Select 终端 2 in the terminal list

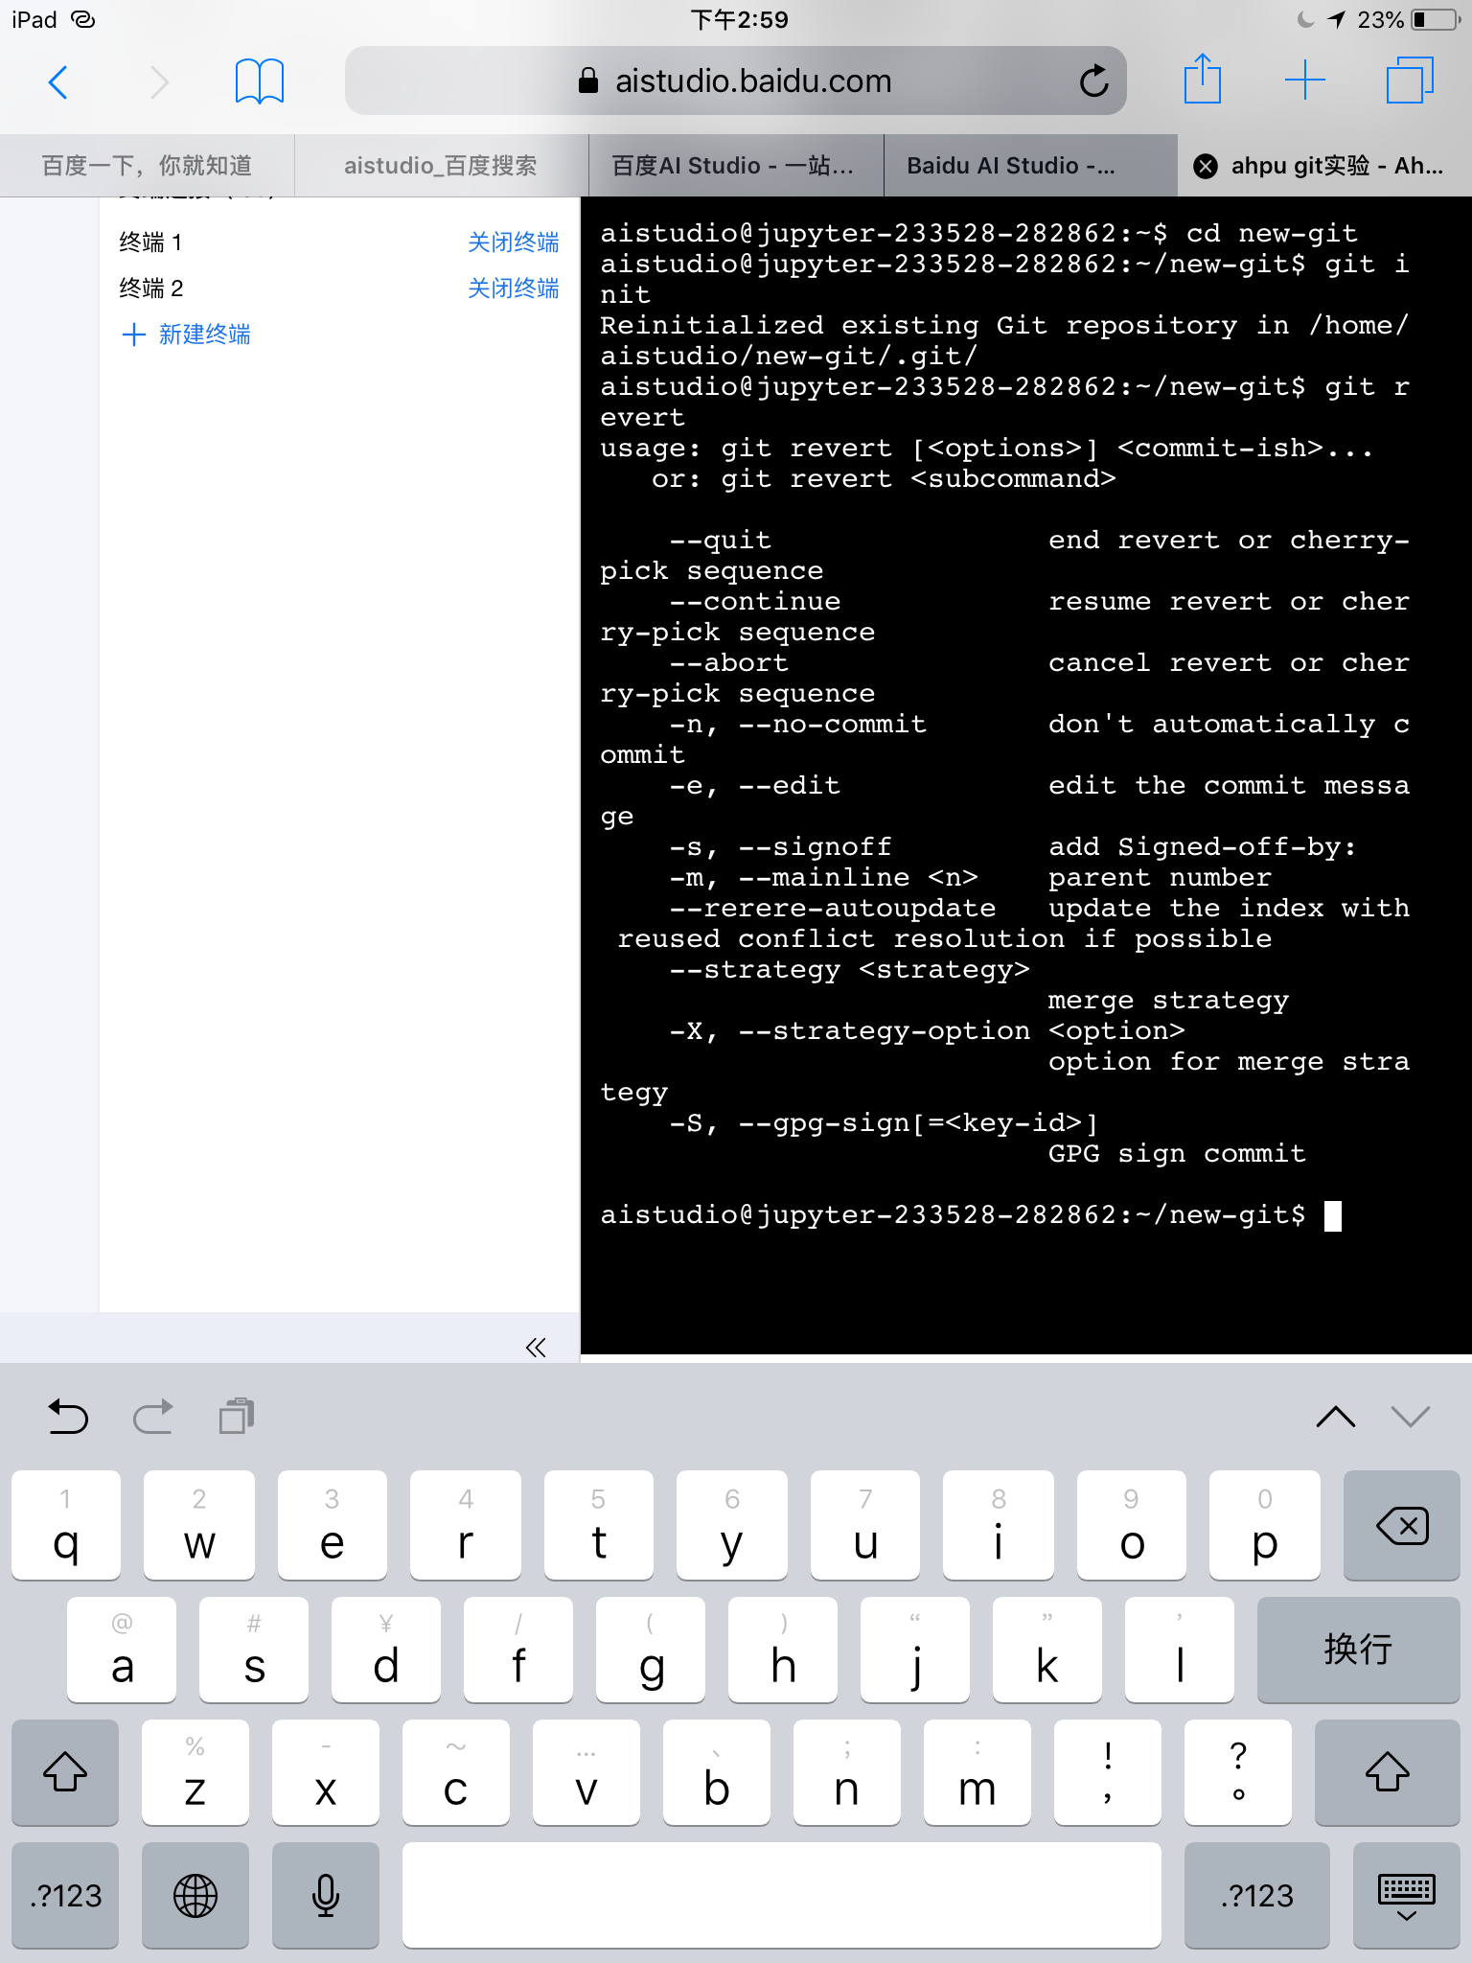150,289
